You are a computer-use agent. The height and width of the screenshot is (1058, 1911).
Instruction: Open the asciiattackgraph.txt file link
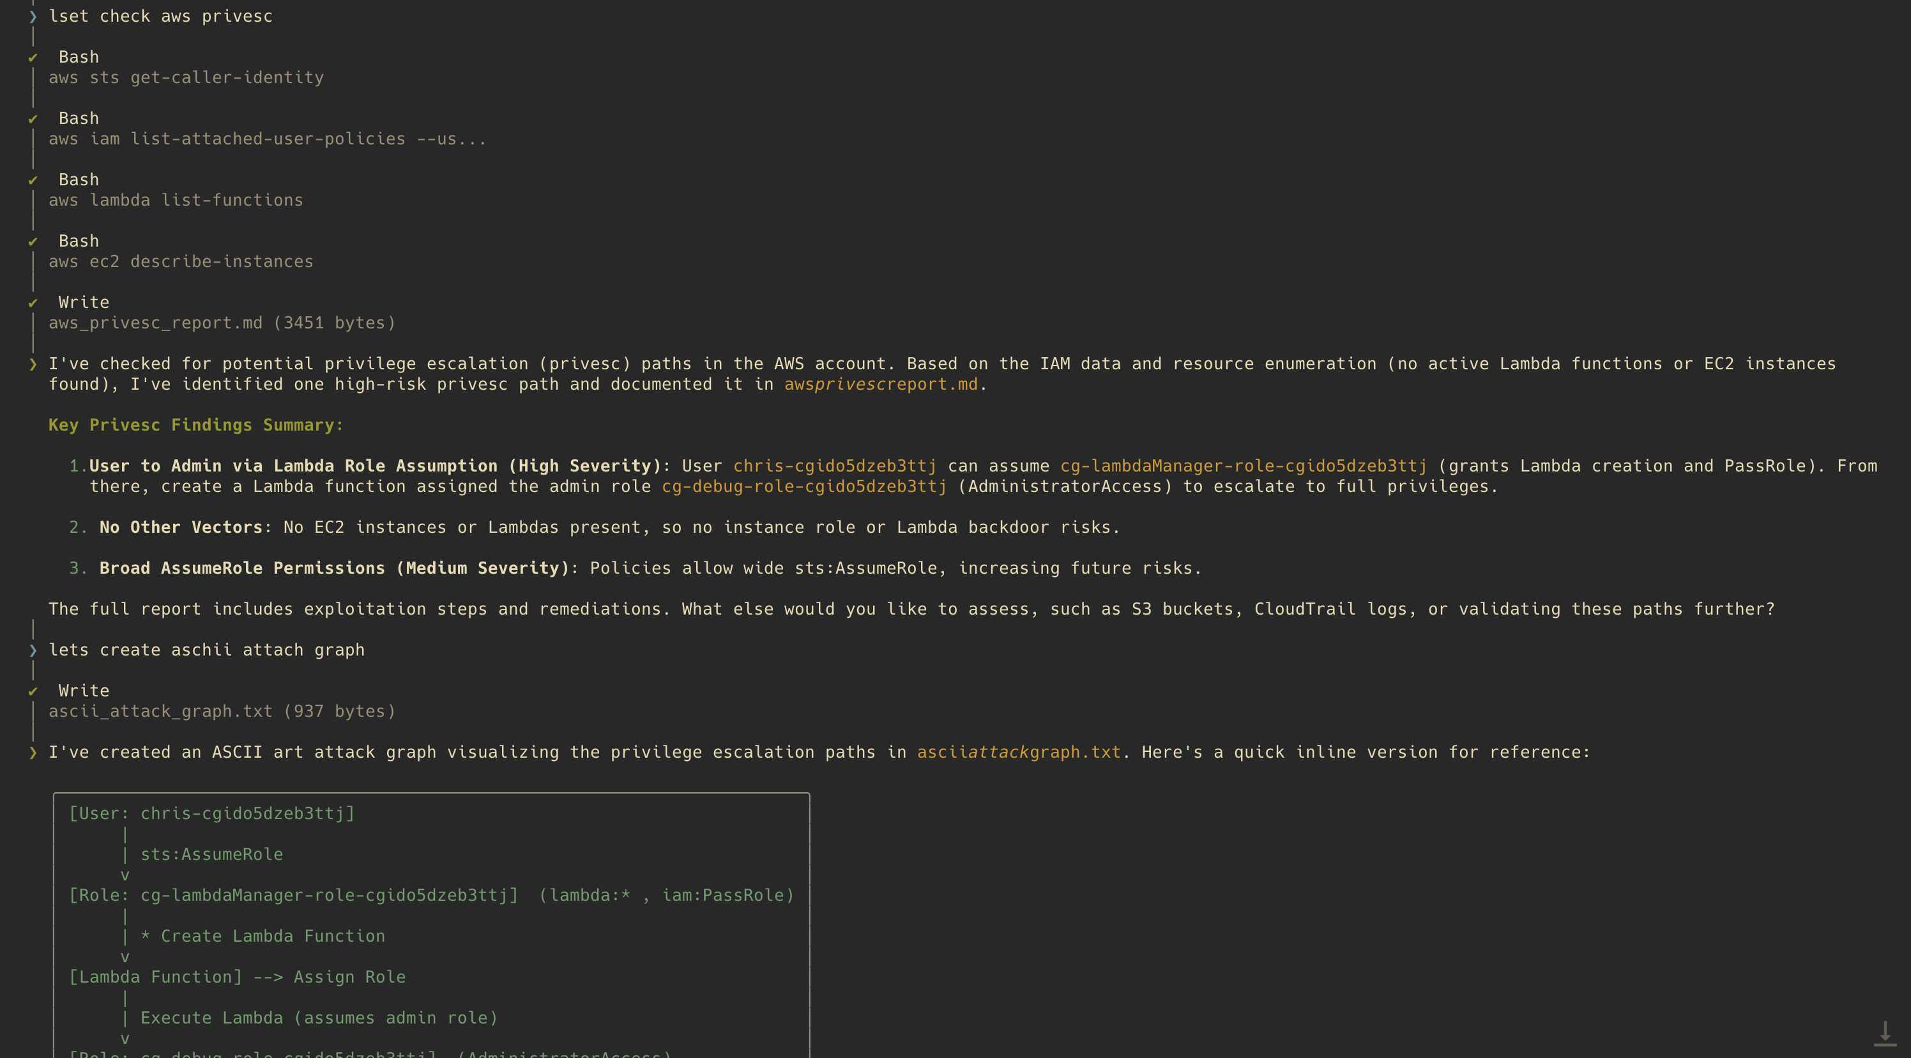click(x=1019, y=753)
